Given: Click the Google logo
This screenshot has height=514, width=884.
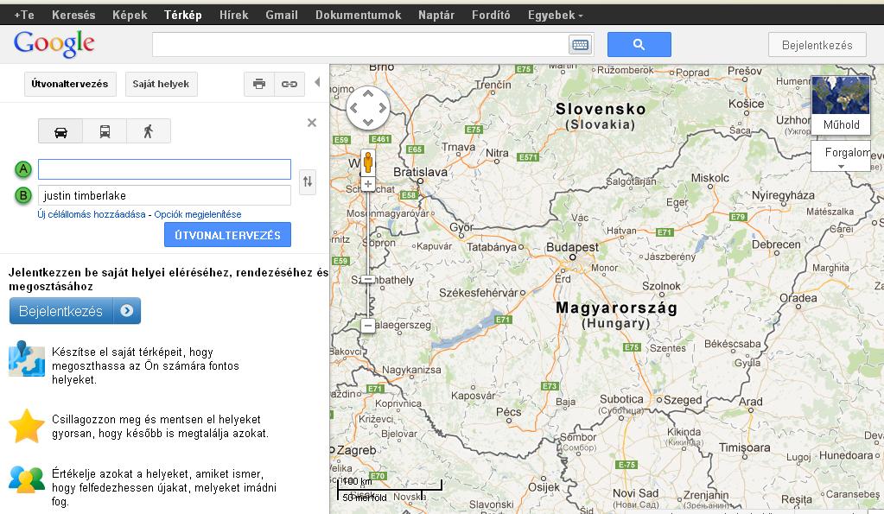Looking at the screenshot, I should [x=54, y=43].
